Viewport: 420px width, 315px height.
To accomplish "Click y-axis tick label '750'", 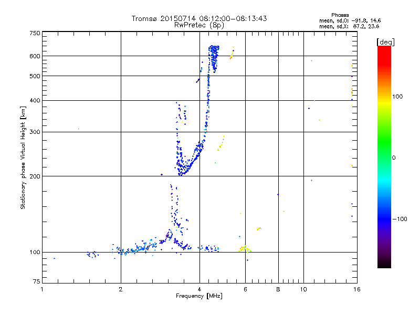I will click(x=35, y=33).
